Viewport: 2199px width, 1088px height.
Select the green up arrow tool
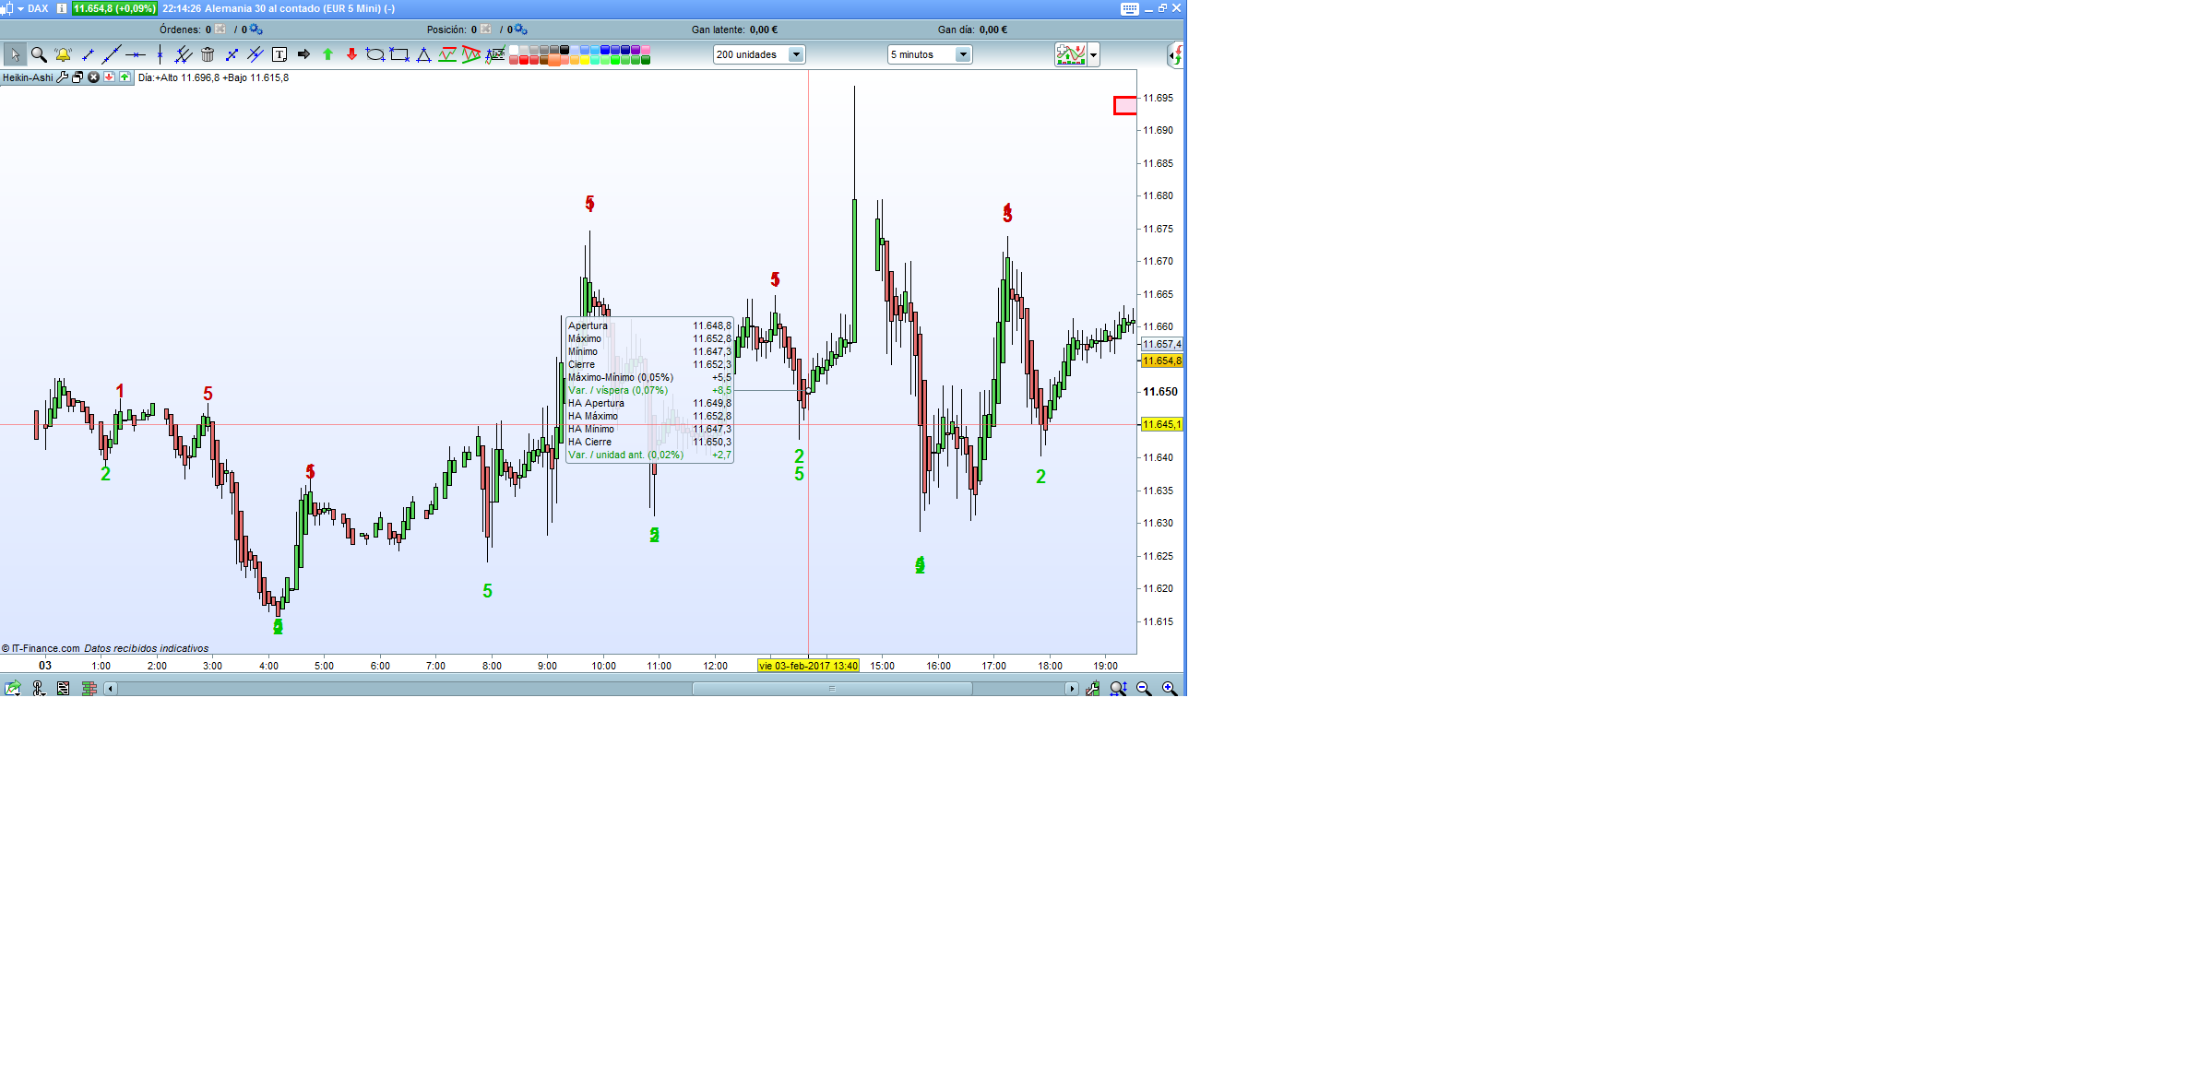click(x=327, y=55)
